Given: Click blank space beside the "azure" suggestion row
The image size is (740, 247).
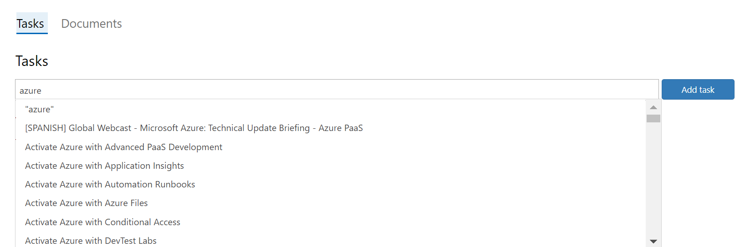Looking at the screenshot, I should (x=346, y=109).
